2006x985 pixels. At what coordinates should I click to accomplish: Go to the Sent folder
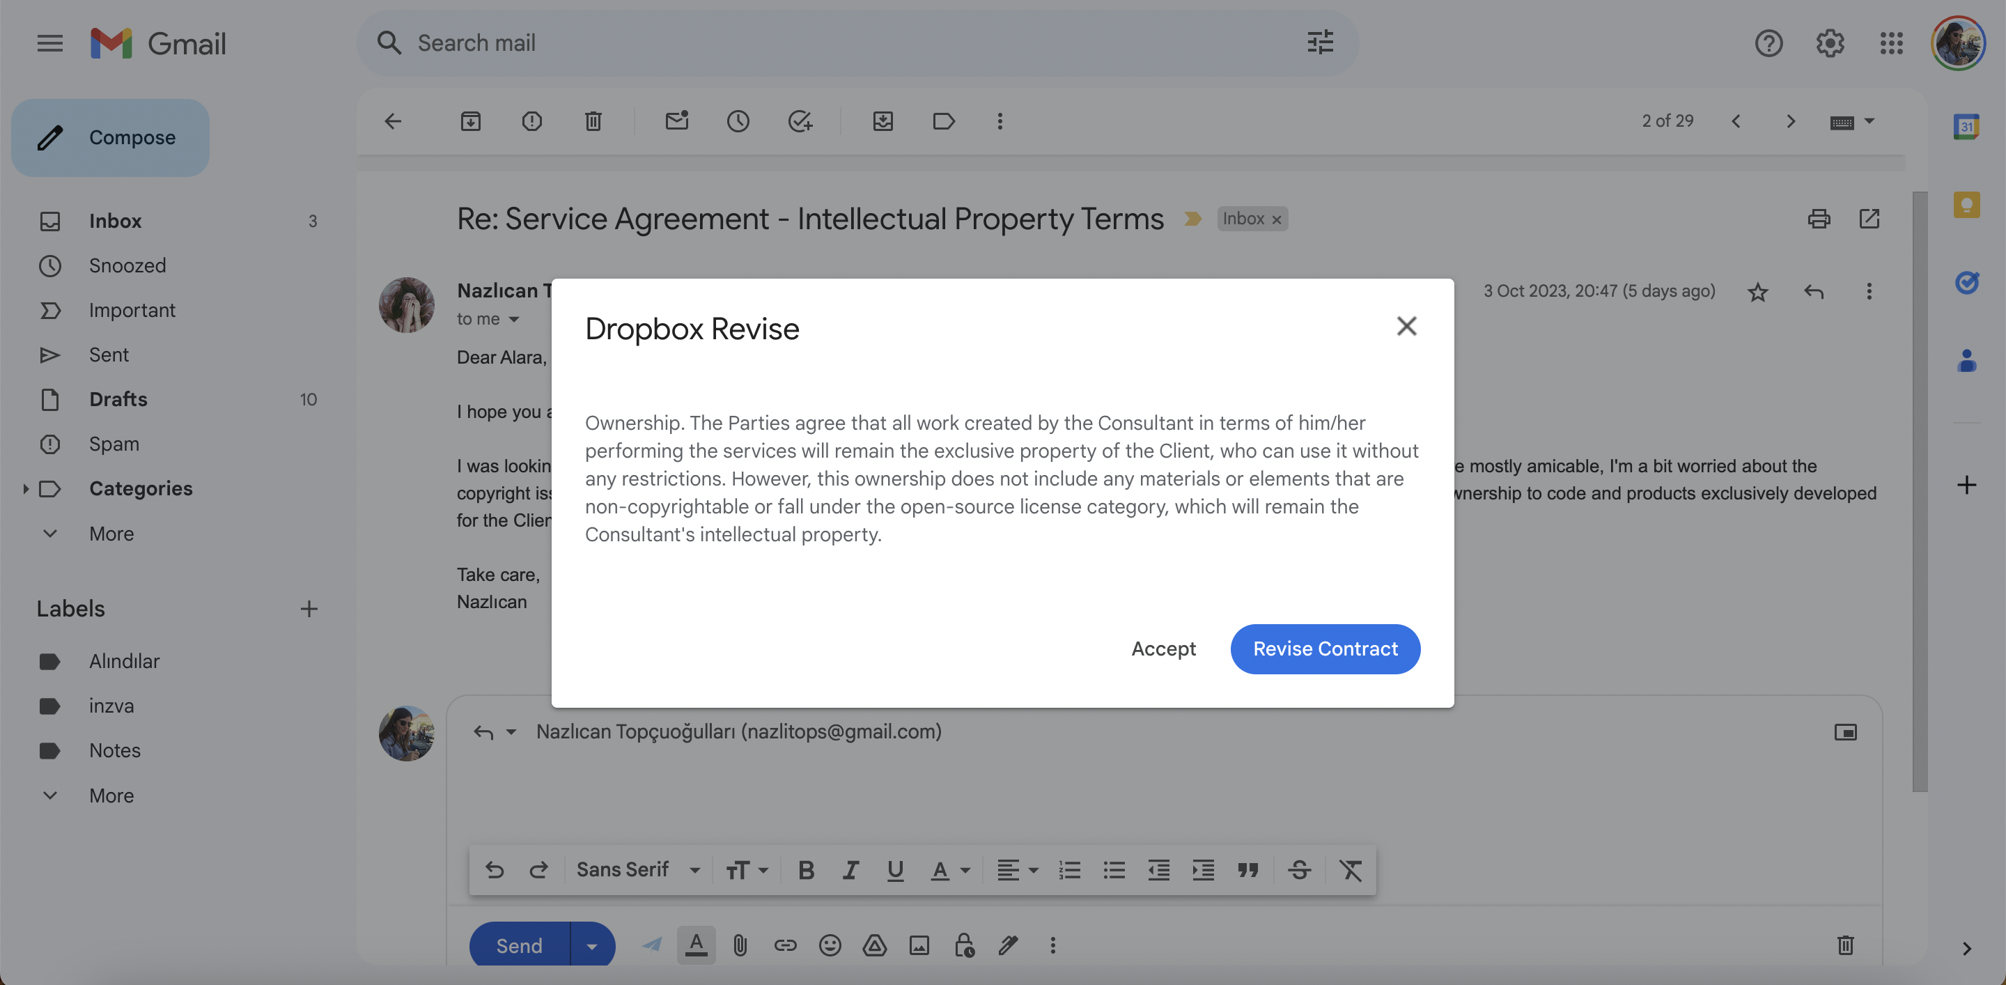(x=108, y=355)
